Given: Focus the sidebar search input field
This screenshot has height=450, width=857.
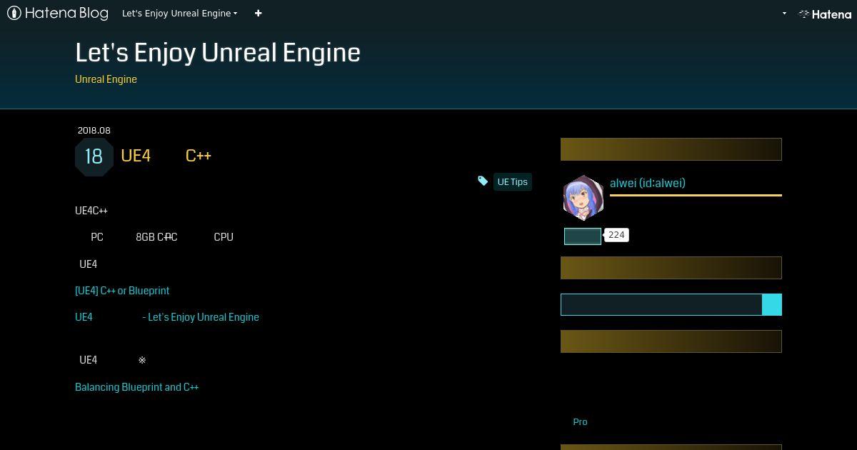Looking at the screenshot, I should point(661,305).
